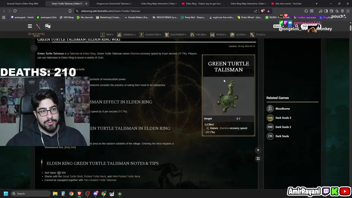Click the Brave Rewards triangle icon
This screenshot has width=352, height=198.
coord(268,11)
